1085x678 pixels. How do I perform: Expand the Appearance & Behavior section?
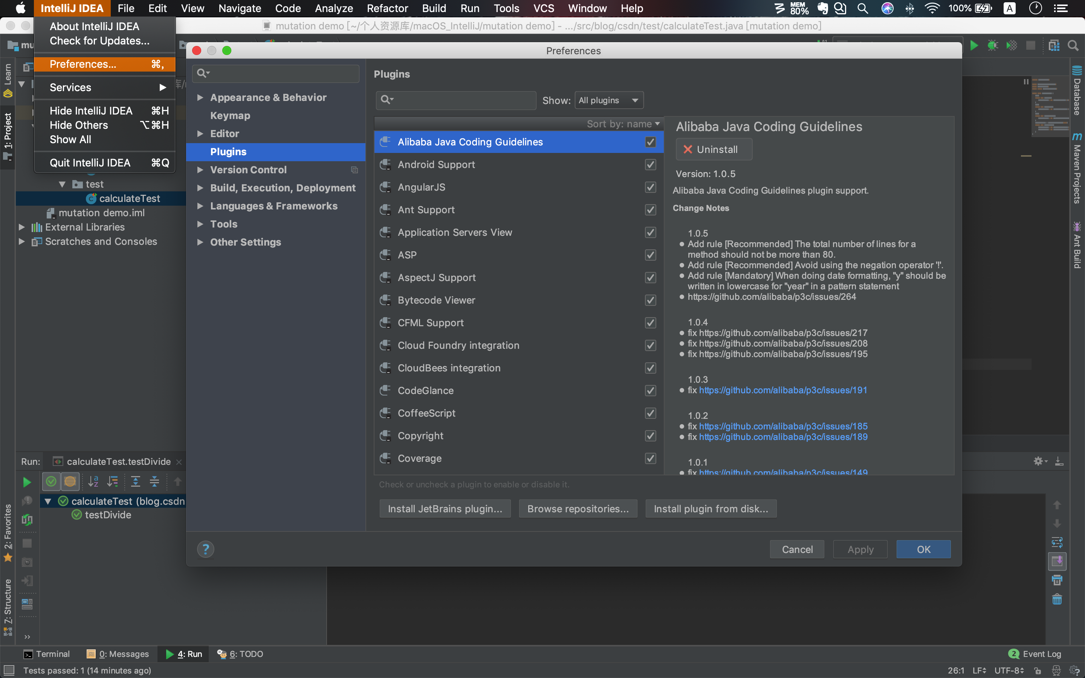tap(200, 97)
